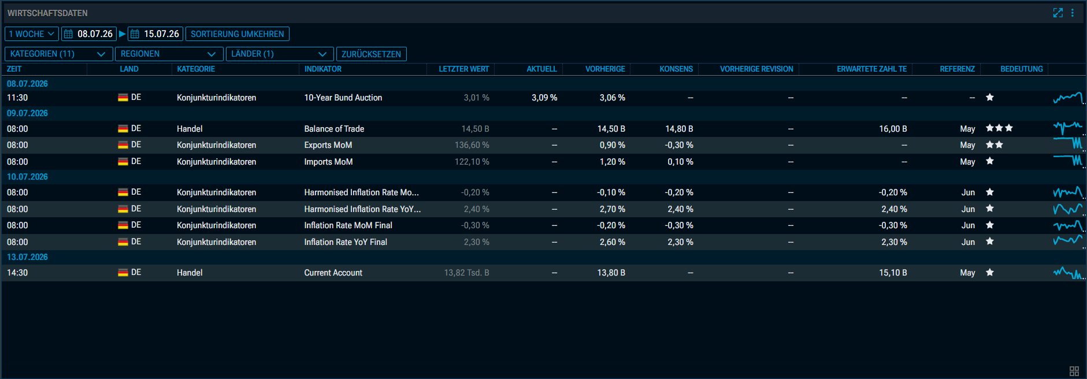This screenshot has width=1087, height=379.
Task: Sort by the Vorherige column header
Action: point(605,69)
